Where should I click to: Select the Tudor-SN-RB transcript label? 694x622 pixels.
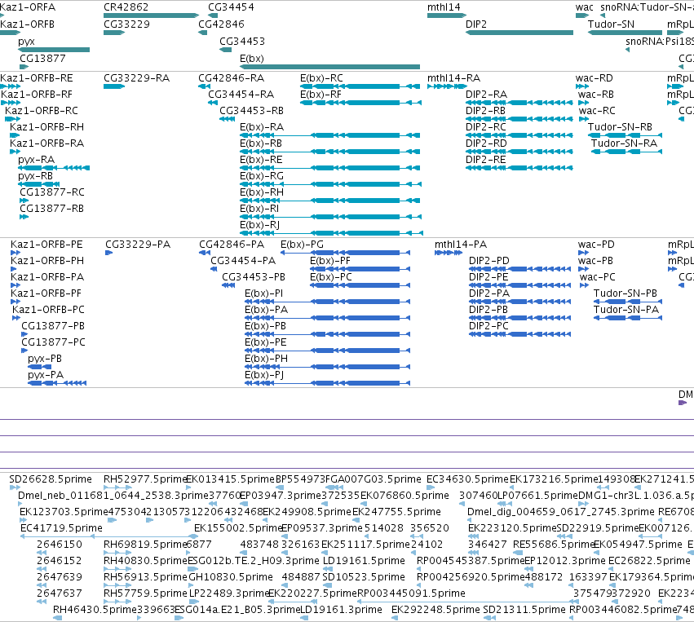coord(620,127)
